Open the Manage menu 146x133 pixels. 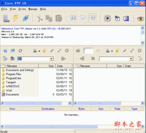click(x=33, y=9)
